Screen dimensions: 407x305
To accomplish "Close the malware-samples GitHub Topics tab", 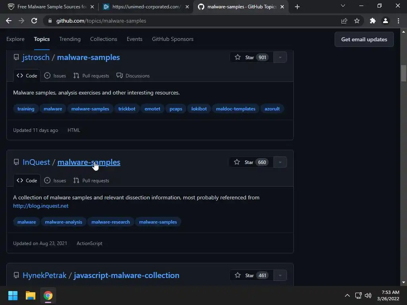I will pos(282,7).
